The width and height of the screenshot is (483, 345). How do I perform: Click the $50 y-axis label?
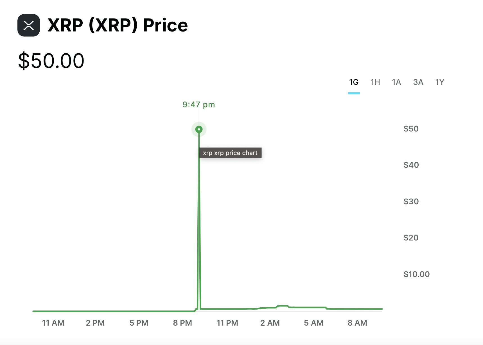tap(411, 129)
